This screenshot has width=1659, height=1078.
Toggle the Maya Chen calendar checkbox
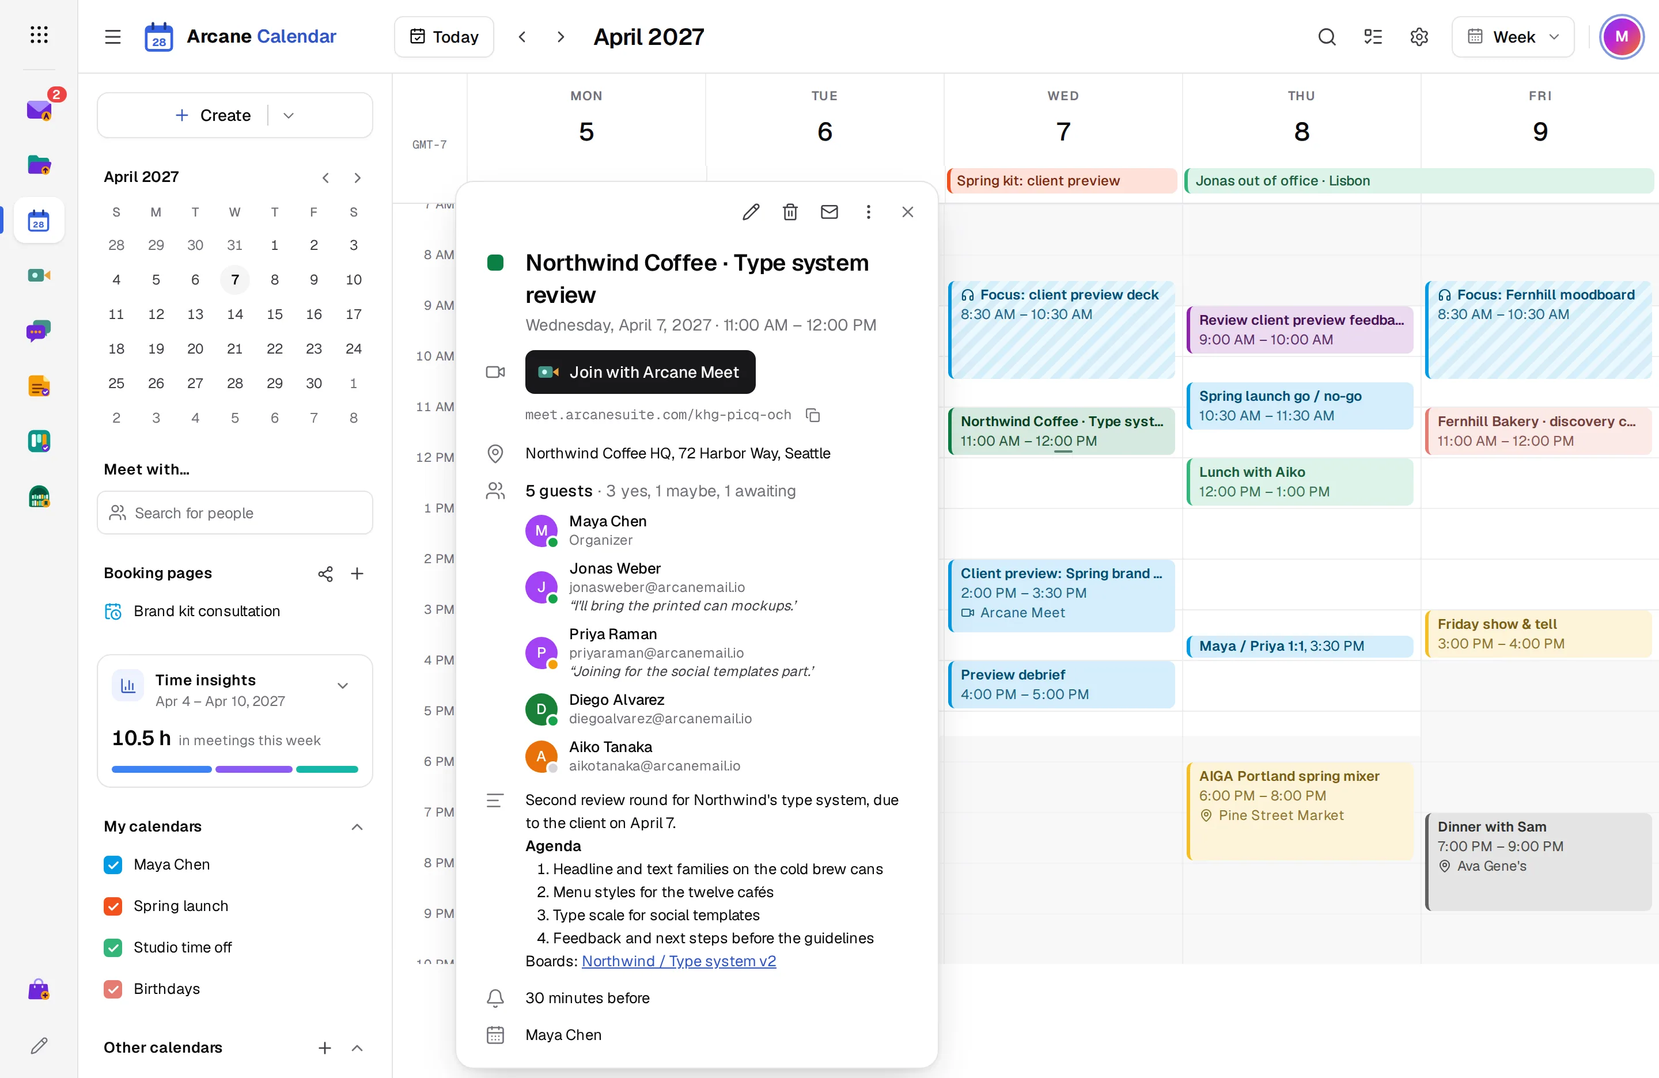pos(113,865)
